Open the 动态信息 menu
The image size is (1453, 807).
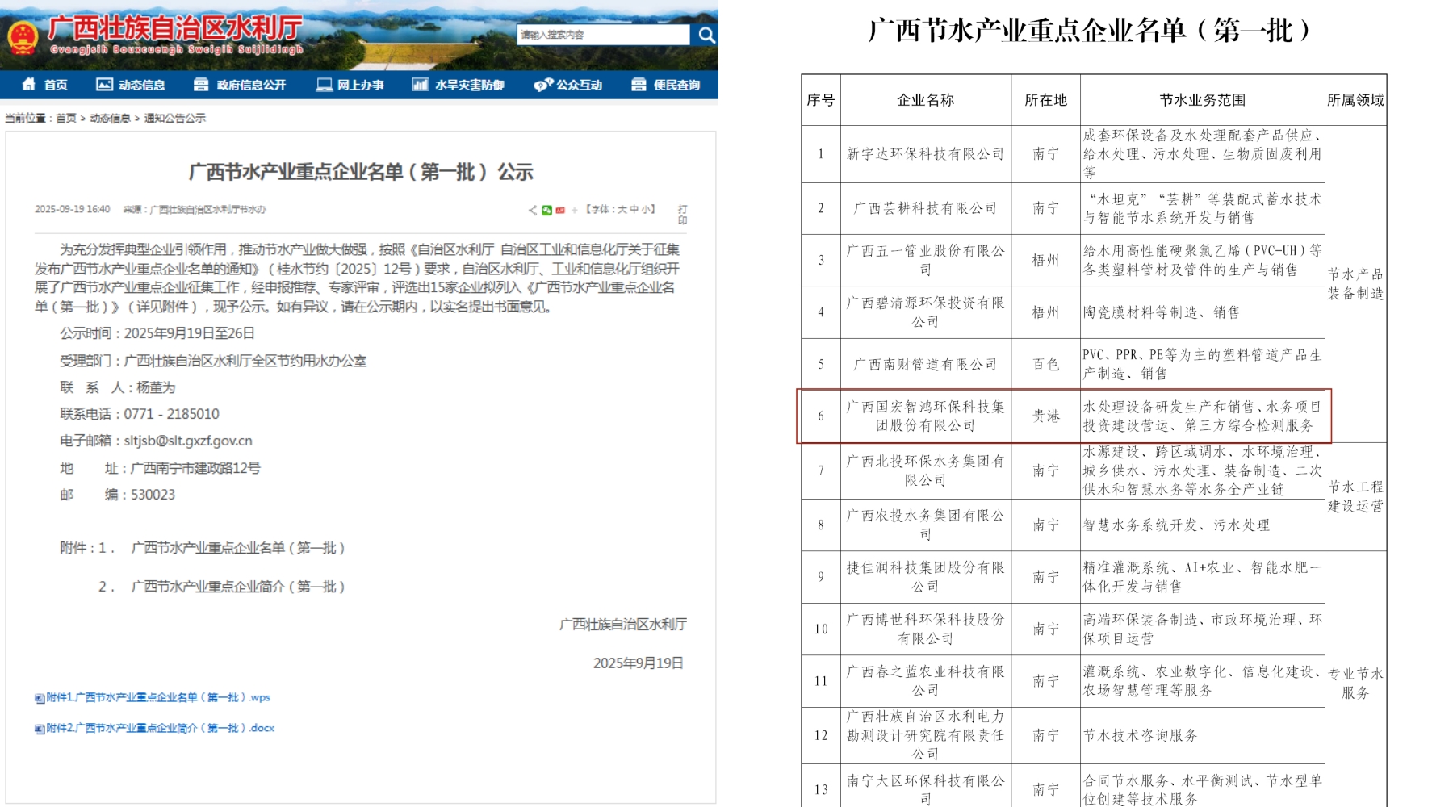(x=143, y=84)
